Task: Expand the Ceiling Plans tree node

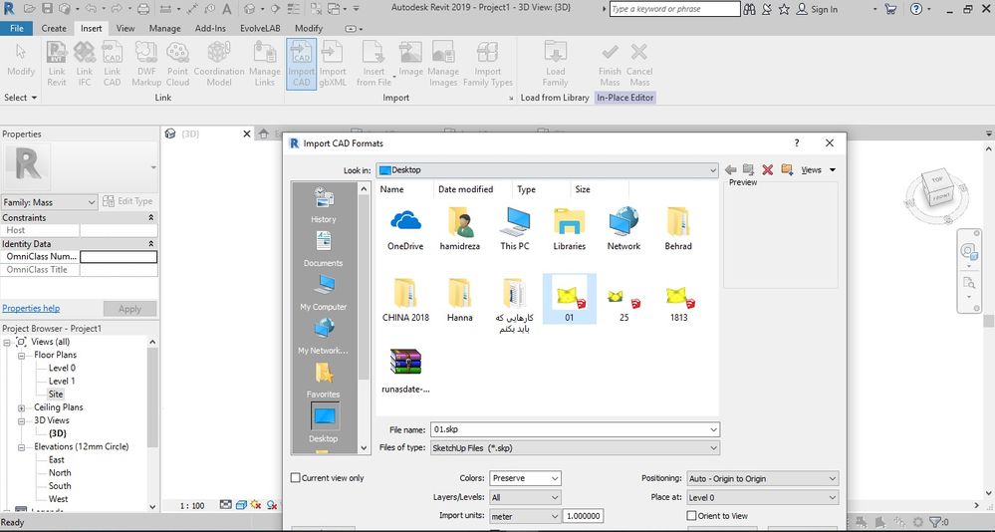Action: pyautogui.click(x=21, y=407)
